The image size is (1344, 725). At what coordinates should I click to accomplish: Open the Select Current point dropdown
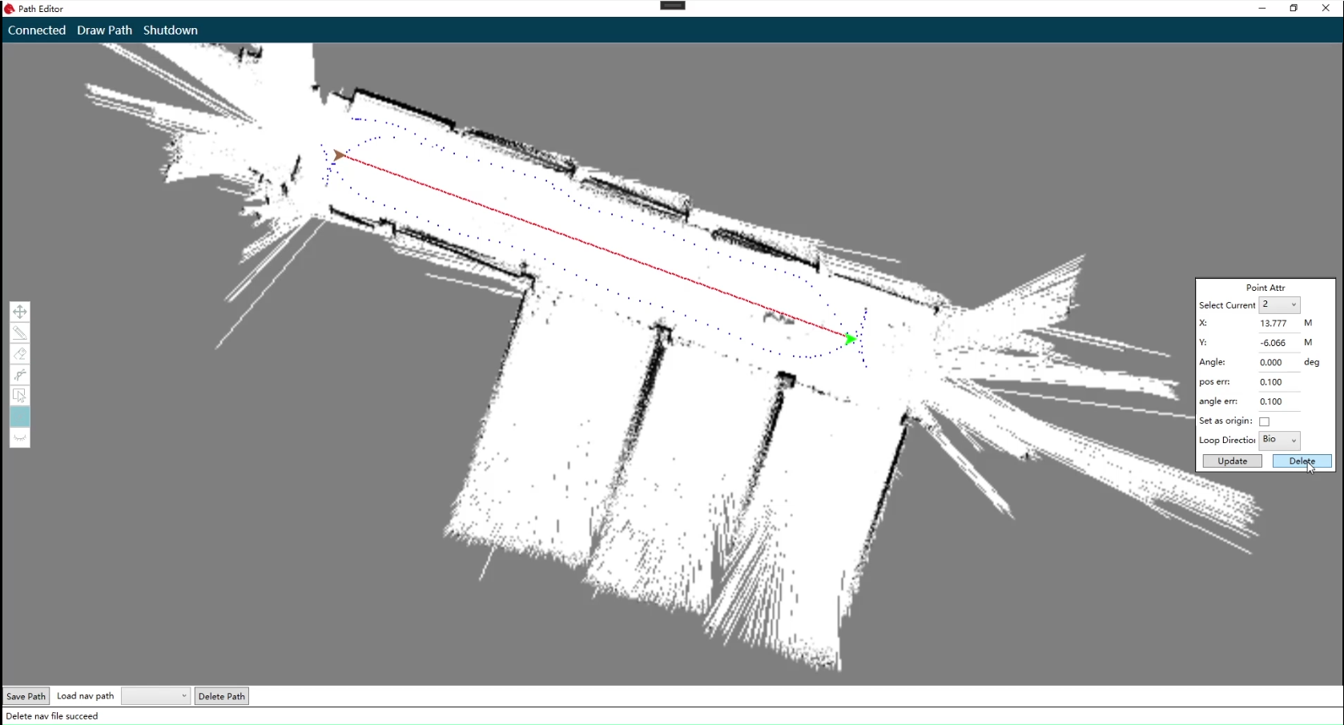(1279, 305)
